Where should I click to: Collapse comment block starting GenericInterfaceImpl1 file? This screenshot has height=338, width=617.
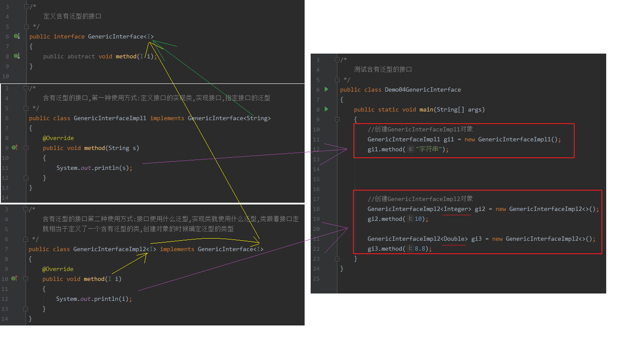26,88
